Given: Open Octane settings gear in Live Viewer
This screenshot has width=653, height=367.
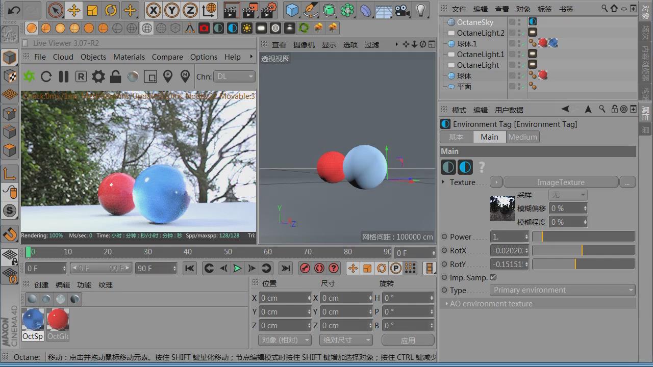Looking at the screenshot, I should (x=98, y=76).
